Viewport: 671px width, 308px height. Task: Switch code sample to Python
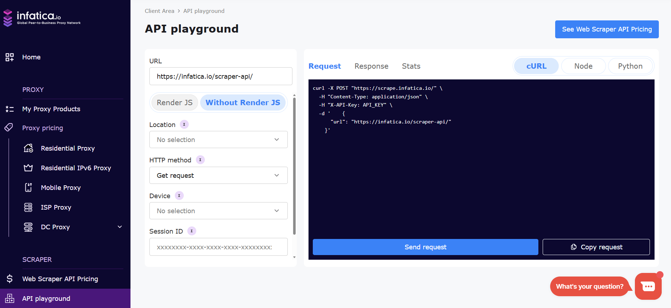tap(630, 66)
